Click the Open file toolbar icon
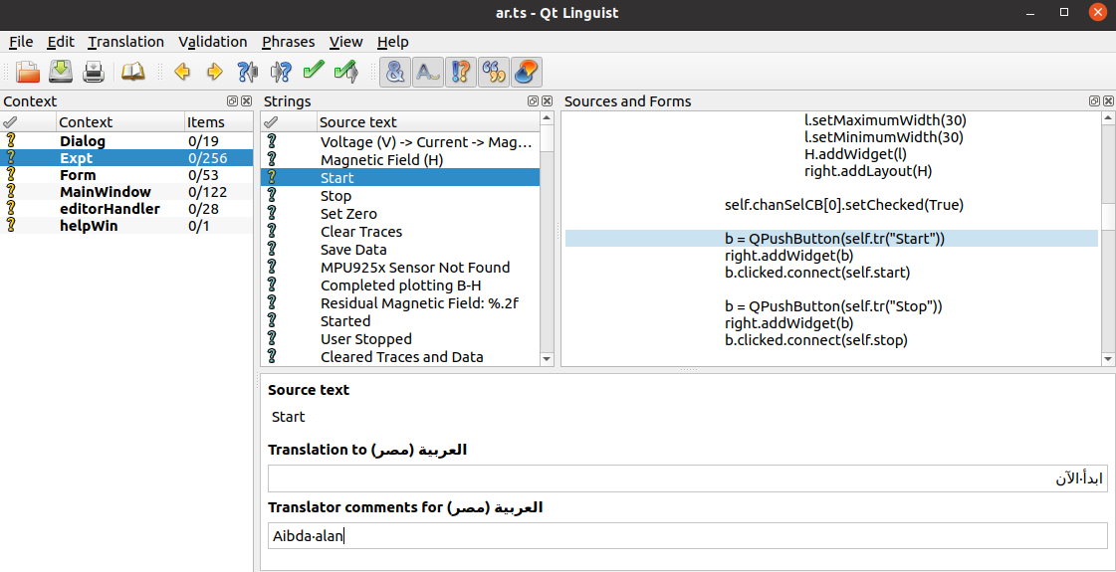This screenshot has height=572, width=1116. (29, 72)
